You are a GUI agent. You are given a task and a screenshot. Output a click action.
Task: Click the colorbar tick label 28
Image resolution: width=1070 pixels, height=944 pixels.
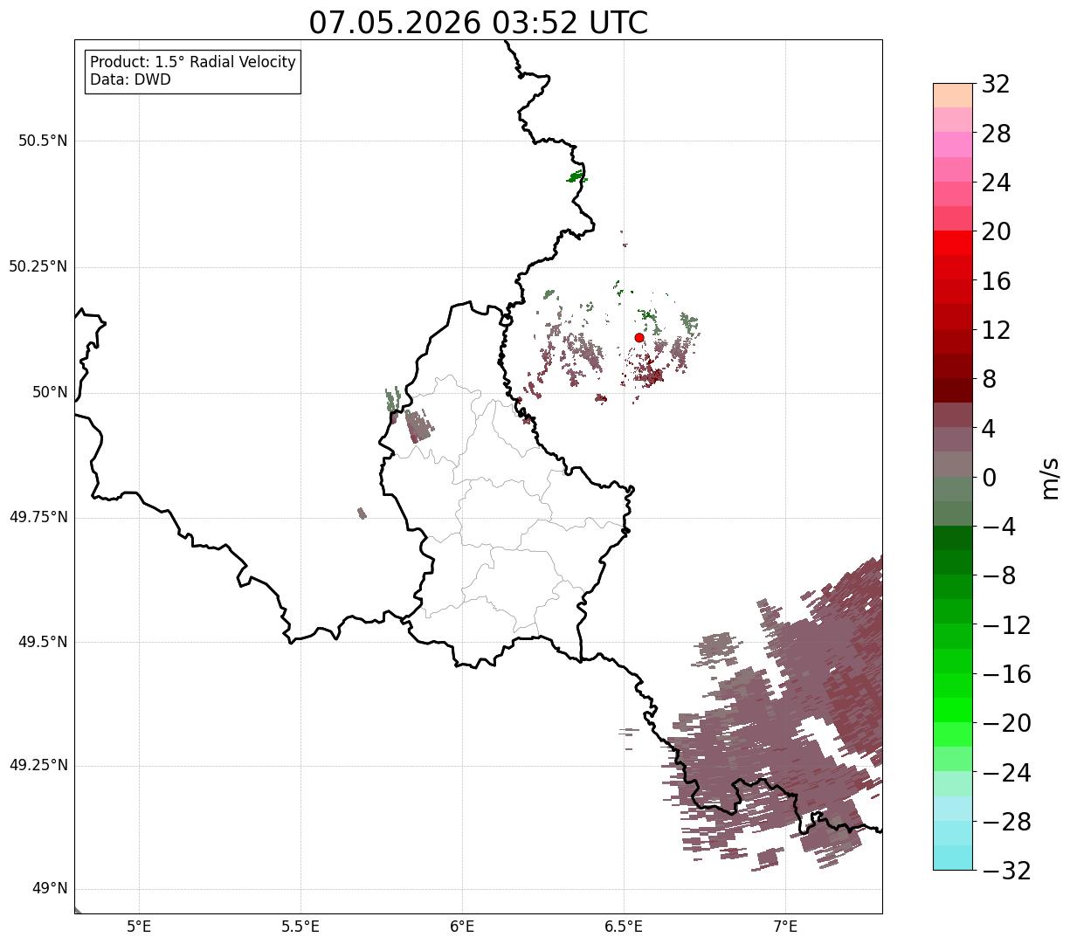996,134
